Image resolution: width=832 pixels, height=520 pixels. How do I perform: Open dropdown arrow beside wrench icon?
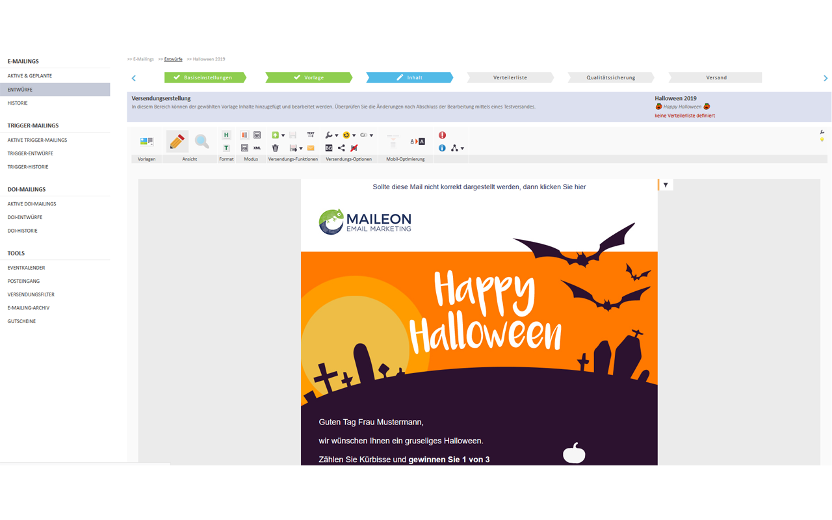click(337, 136)
